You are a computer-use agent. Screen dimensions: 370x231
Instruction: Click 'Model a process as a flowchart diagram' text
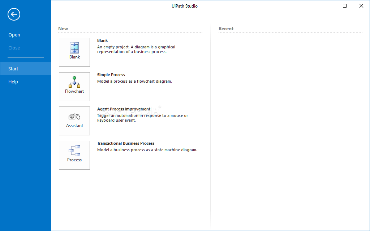tap(134, 81)
